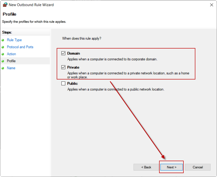Uncheck the Private profile checkbox
This screenshot has height=177, width=217.
pyautogui.click(x=63, y=67)
